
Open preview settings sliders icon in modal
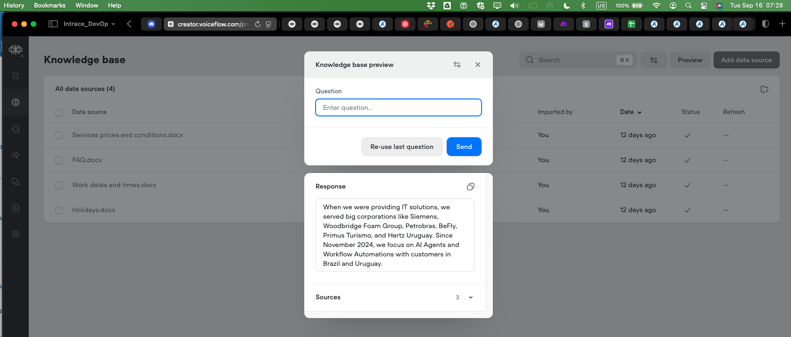click(457, 65)
